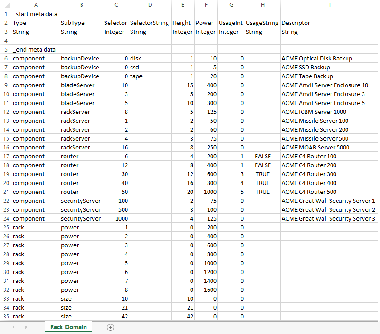Click the TRUE cell for ACME C4 Router 300
This screenshot has width=380, height=334.
[x=262, y=174]
